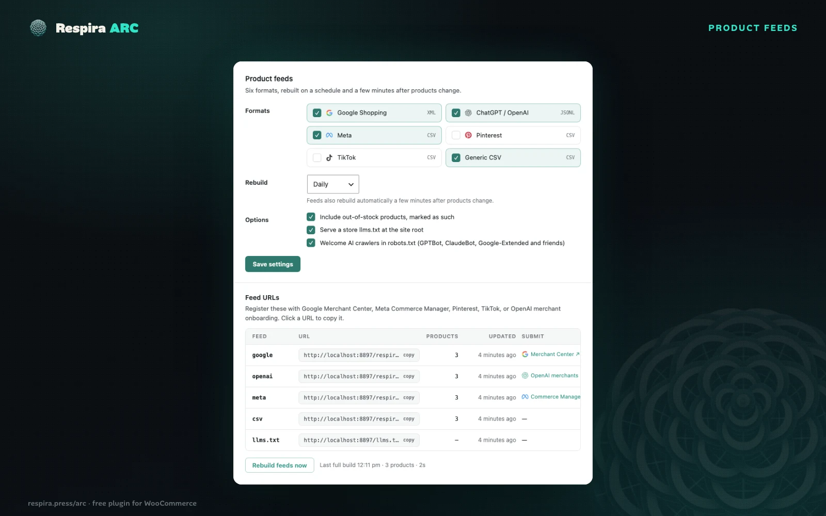Screen dimensions: 826x516
Task: Toggle Serve a store llms.txt option
Action: click(x=311, y=230)
